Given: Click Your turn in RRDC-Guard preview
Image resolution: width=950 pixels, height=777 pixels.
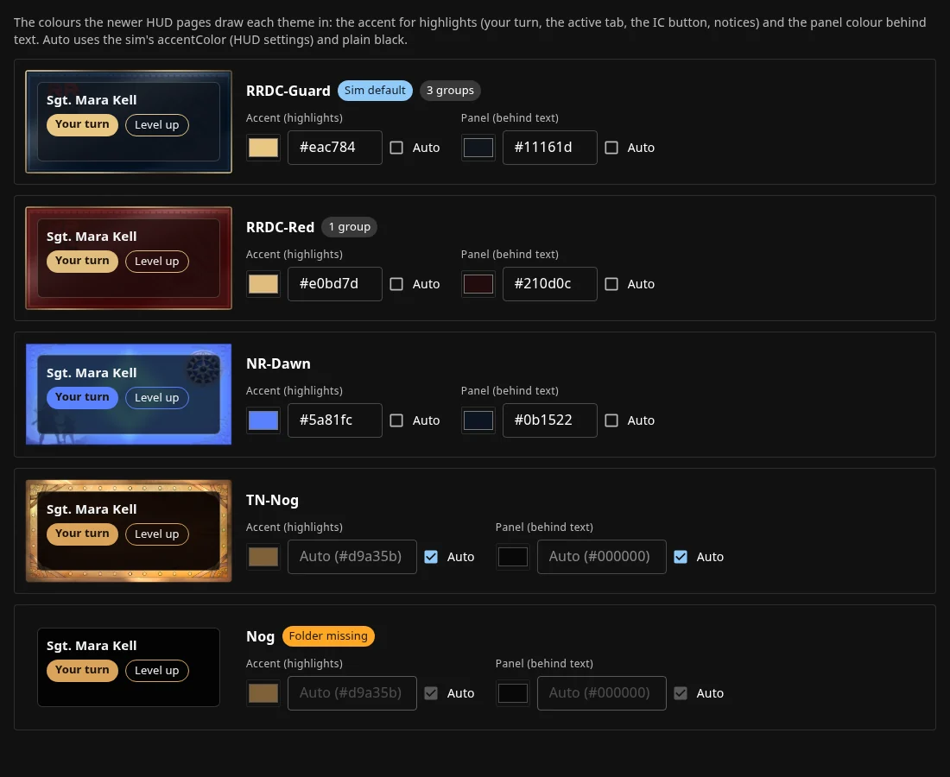Looking at the screenshot, I should point(82,125).
